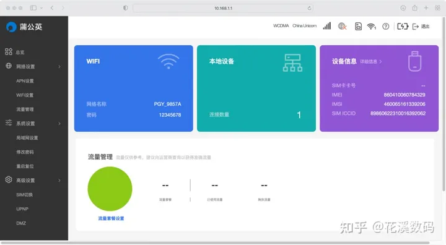
Task: Click 流量管理 section heading
Action: point(100,157)
